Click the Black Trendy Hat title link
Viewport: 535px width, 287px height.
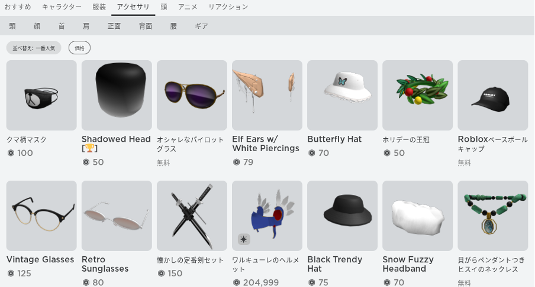click(335, 264)
